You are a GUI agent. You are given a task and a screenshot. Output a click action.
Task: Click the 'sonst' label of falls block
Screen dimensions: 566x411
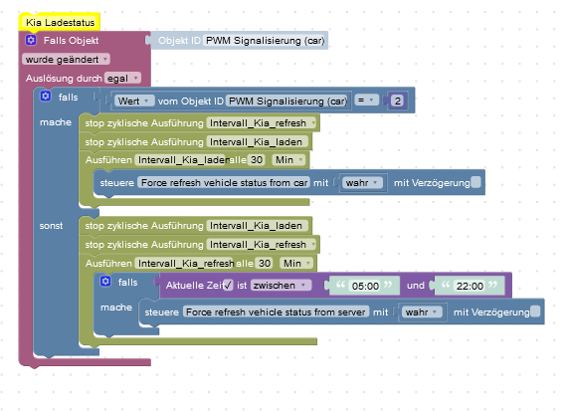pos(51,226)
